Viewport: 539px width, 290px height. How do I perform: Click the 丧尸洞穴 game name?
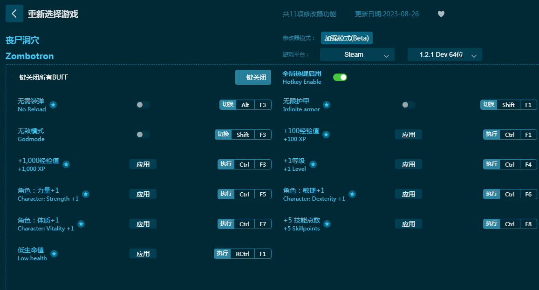point(22,40)
